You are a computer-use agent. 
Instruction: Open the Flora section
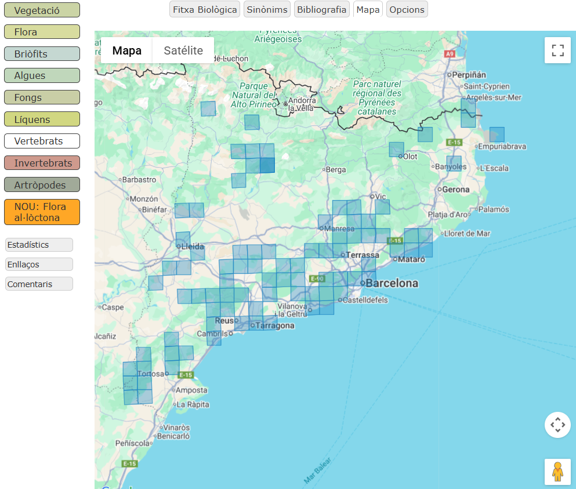41,31
